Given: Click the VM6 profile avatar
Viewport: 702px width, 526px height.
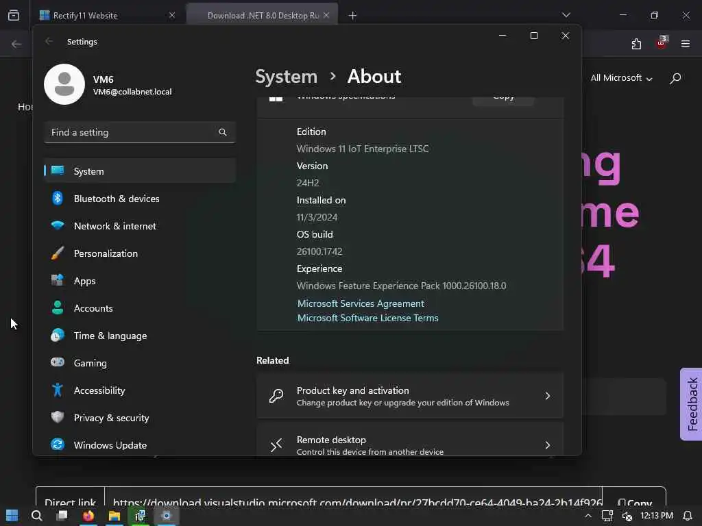Looking at the screenshot, I should pyautogui.click(x=64, y=84).
